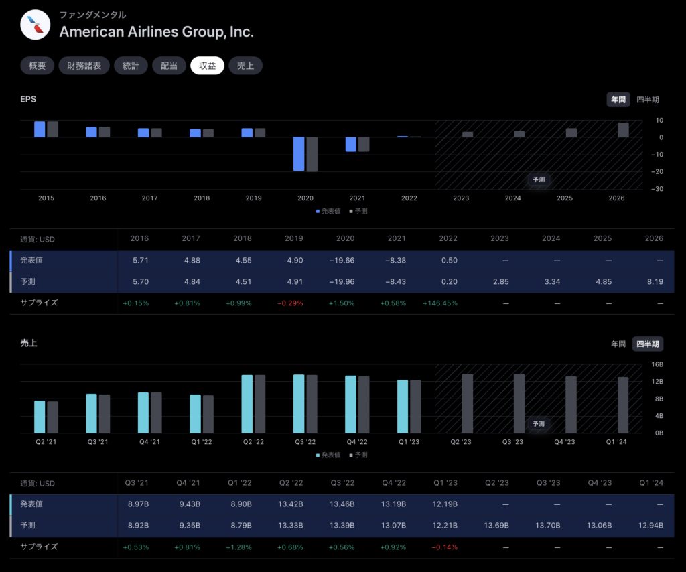The width and height of the screenshot is (686, 572).
Task: Click the 予測 label in 売上 chart
Action: [539, 424]
